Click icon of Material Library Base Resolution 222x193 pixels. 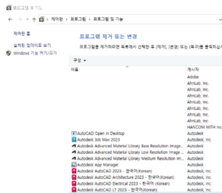point(74,146)
